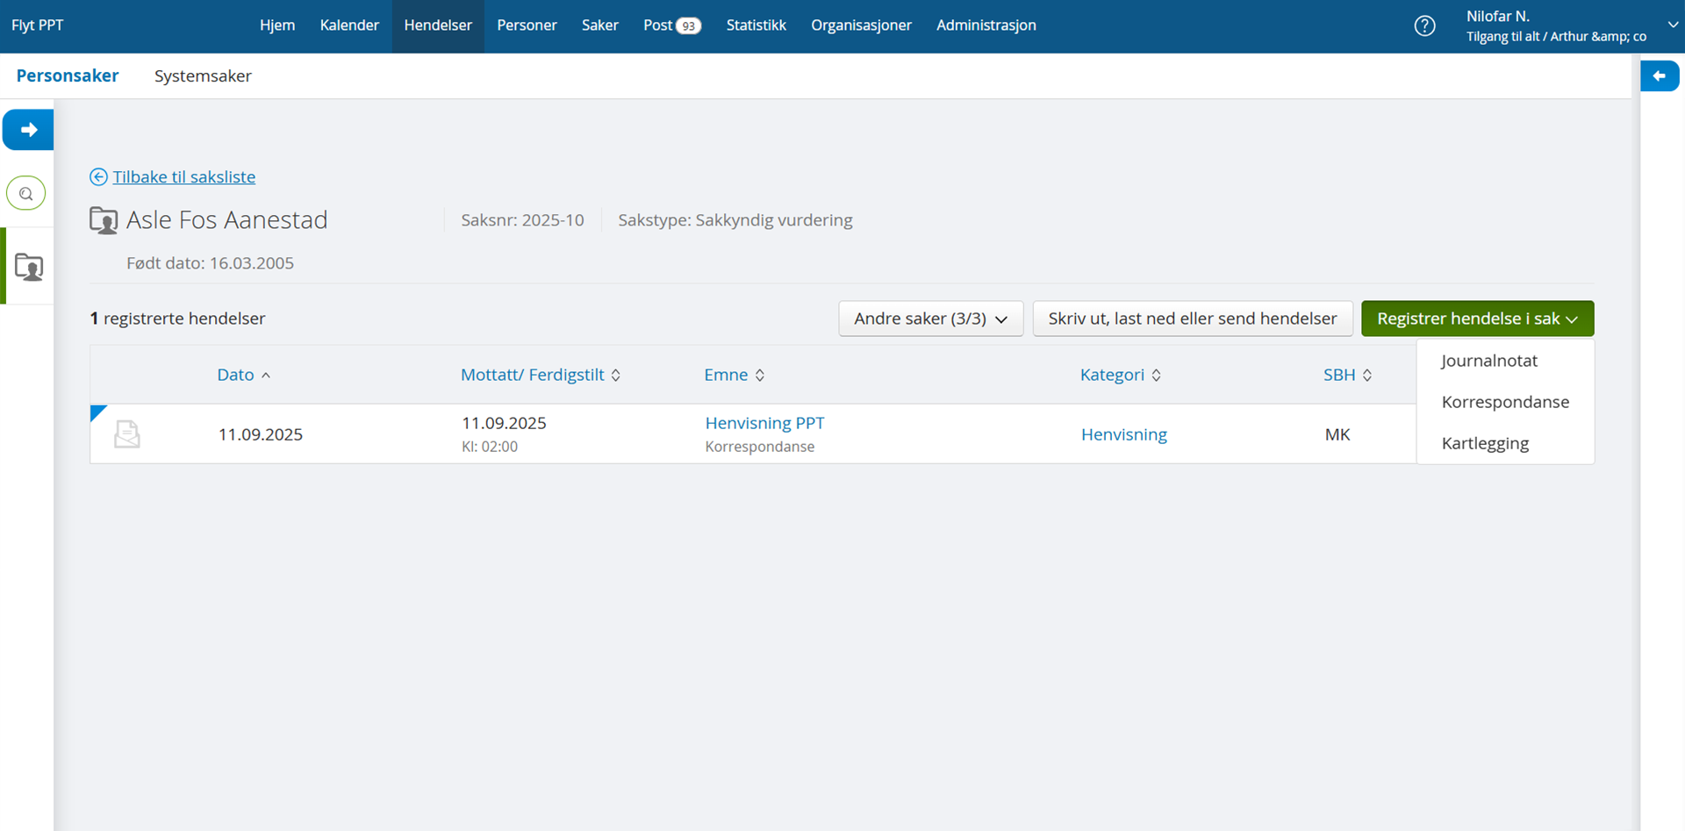Click the help question mark icon
Viewport: 1685px width, 831px height.
tap(1424, 26)
